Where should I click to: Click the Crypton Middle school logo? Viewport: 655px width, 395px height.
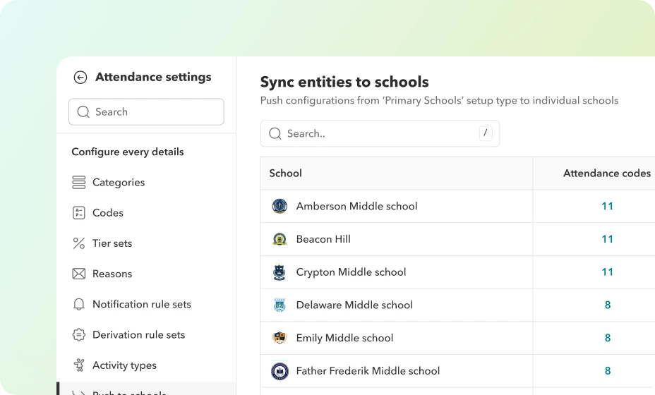[280, 272]
